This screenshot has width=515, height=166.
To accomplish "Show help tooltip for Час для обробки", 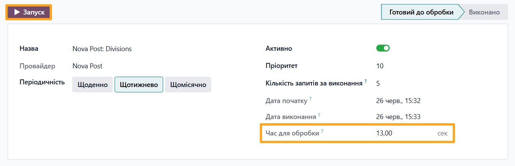I will click(x=322, y=131).
